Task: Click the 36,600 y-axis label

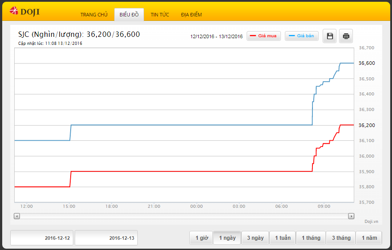Action: [x=367, y=63]
